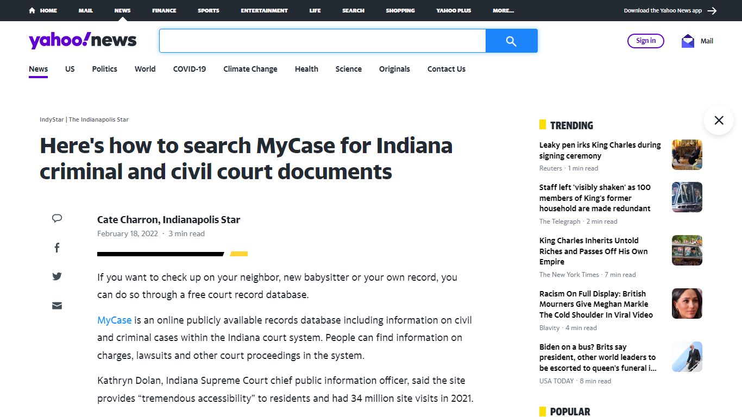
Task: Open SEARCH in top navigation bar
Action: coord(353,10)
